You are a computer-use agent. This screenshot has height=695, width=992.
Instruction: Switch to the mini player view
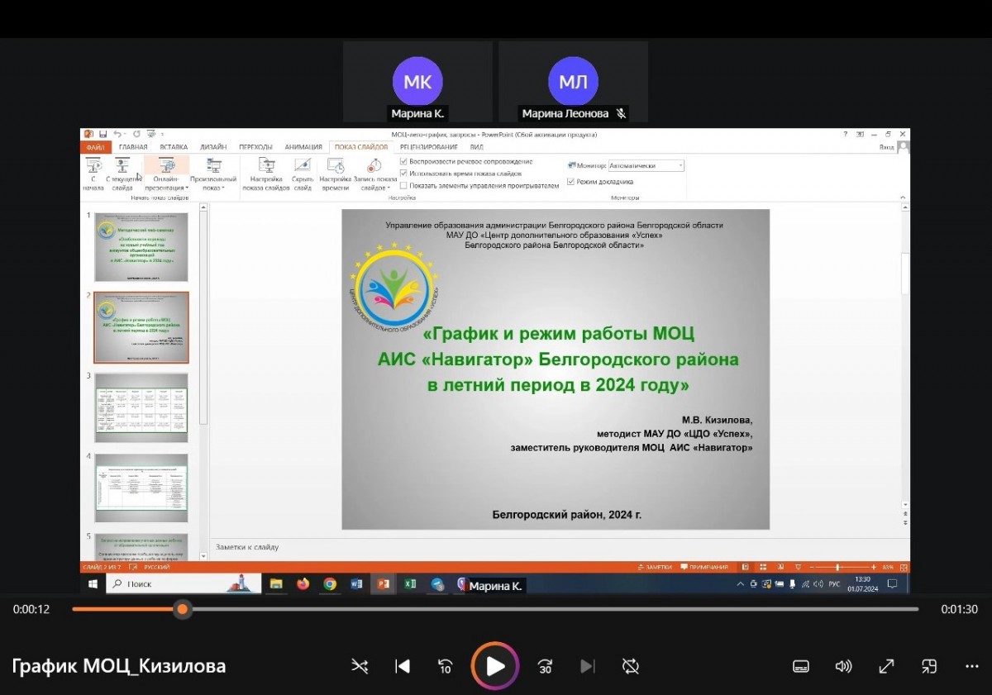tap(929, 666)
